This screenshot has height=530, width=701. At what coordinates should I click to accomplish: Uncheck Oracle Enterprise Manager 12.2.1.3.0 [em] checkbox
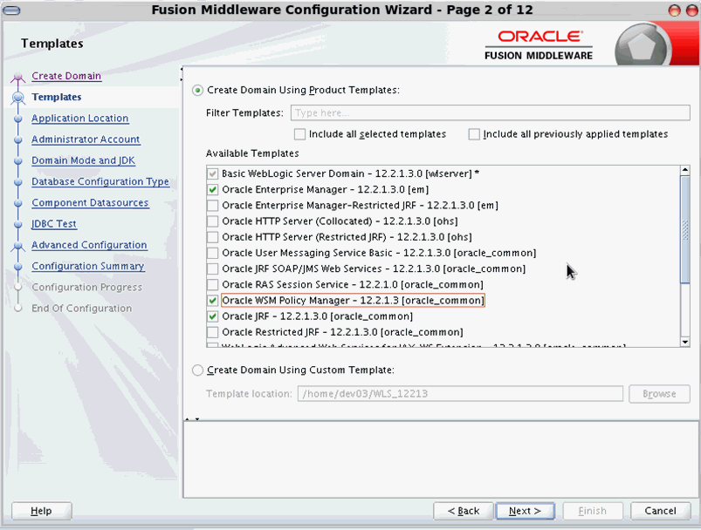(x=213, y=190)
